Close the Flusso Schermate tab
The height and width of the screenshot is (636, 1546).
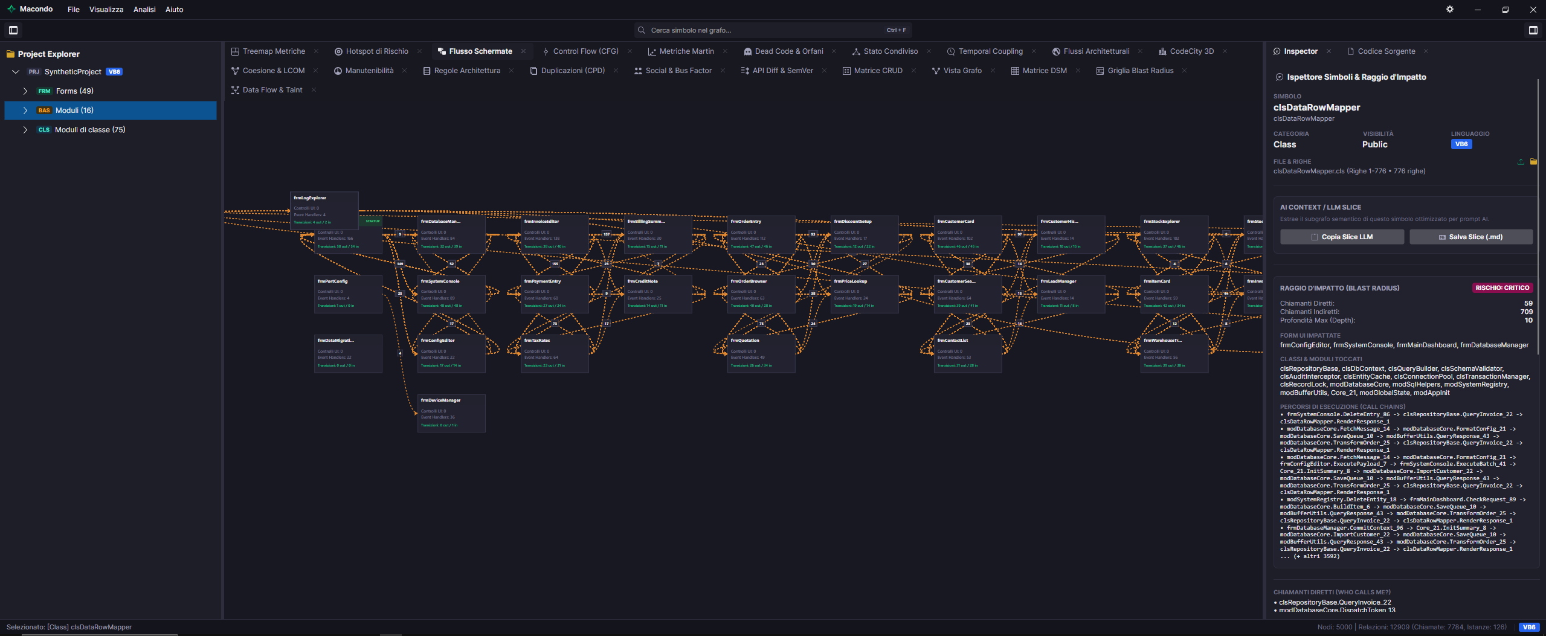(x=523, y=51)
